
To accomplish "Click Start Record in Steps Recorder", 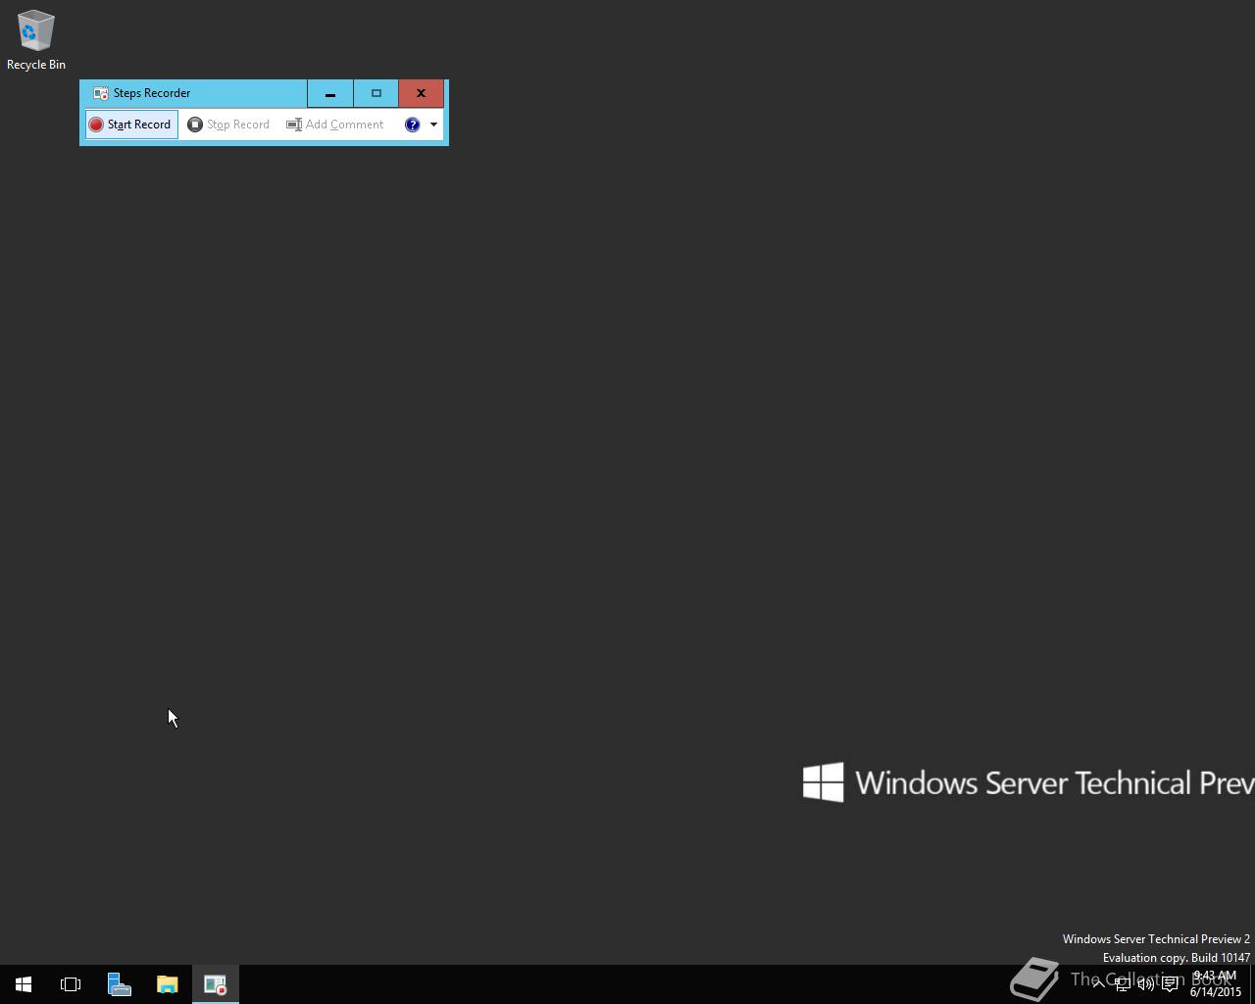I will pos(131,125).
